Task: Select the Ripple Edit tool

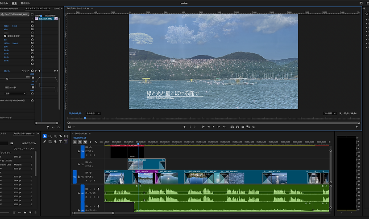Action: 55,136
